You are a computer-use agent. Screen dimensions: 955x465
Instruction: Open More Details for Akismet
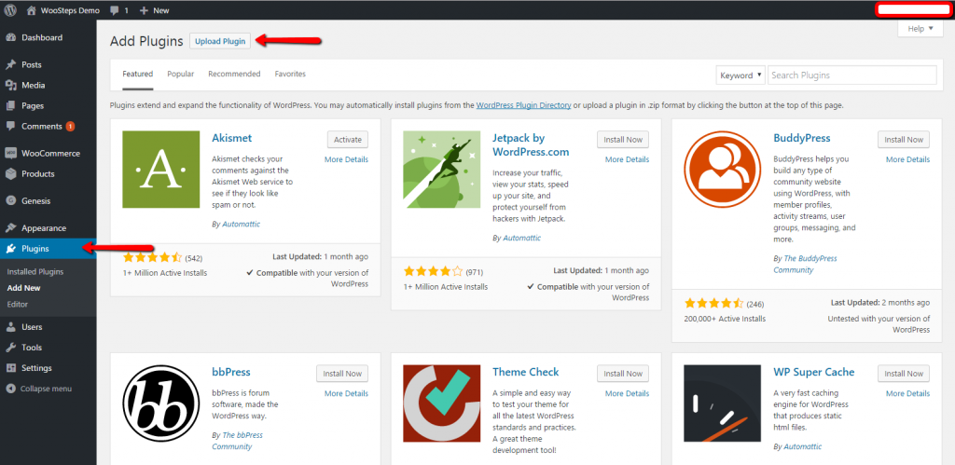point(347,159)
